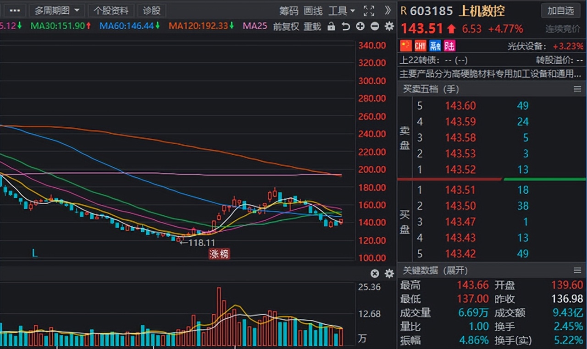587x349 pixels.
Task: Click the pink 陆 stock connect icon
Action: point(449,46)
